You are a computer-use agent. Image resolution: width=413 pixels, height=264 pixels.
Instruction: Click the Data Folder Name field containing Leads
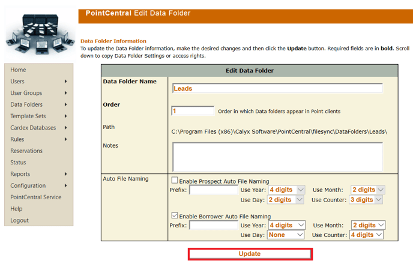pyautogui.click(x=277, y=88)
